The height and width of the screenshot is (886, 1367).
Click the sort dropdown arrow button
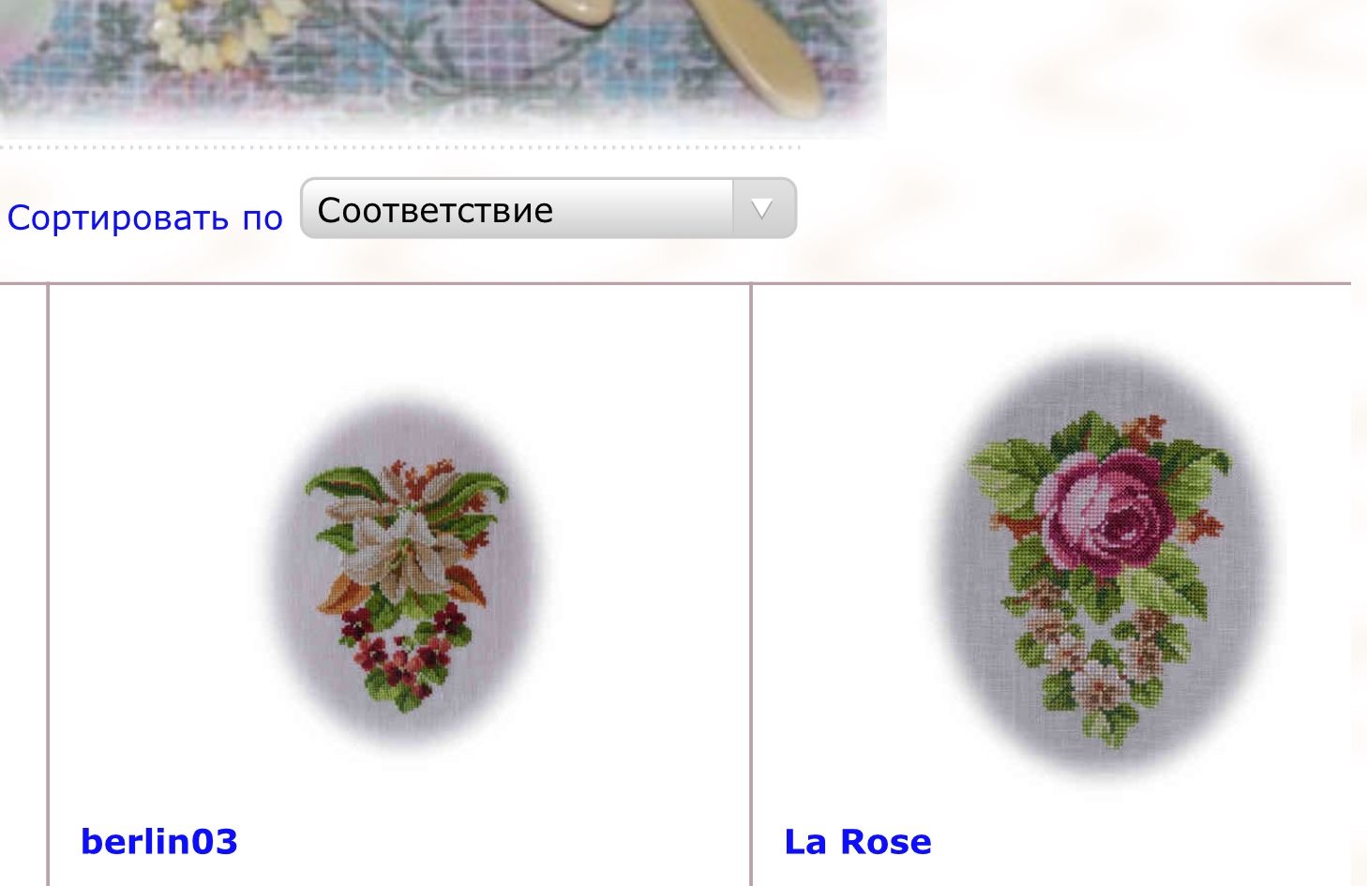[763, 208]
